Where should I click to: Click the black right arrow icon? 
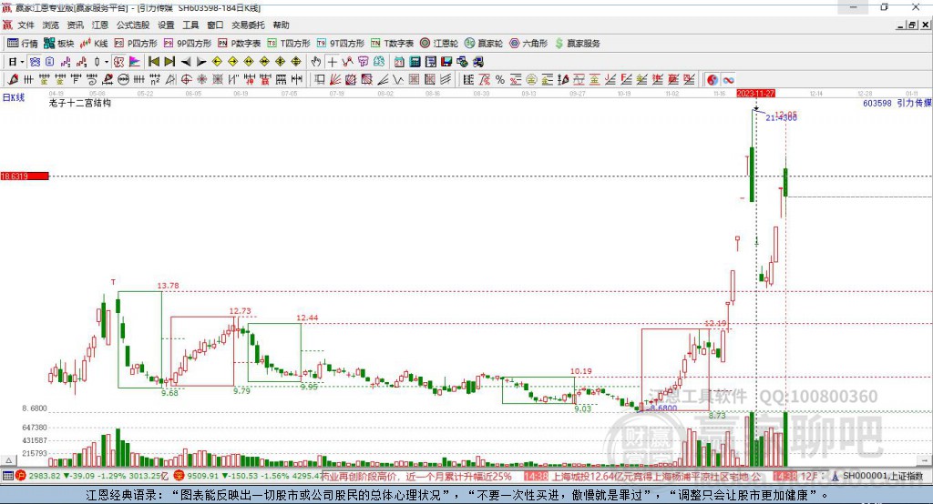[201, 61]
